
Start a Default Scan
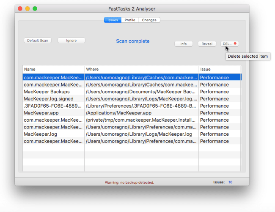pos(38,40)
